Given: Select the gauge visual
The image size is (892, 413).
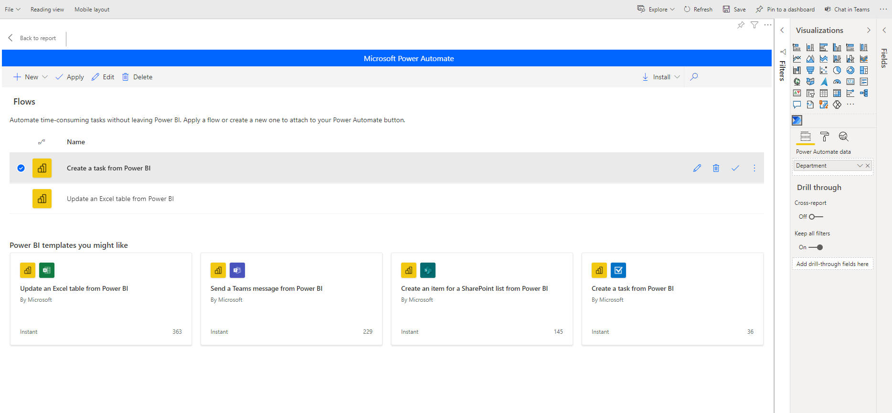Looking at the screenshot, I should tap(837, 82).
